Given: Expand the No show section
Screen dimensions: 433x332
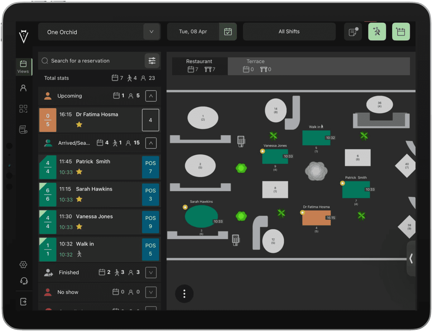Looking at the screenshot, I should click(151, 292).
